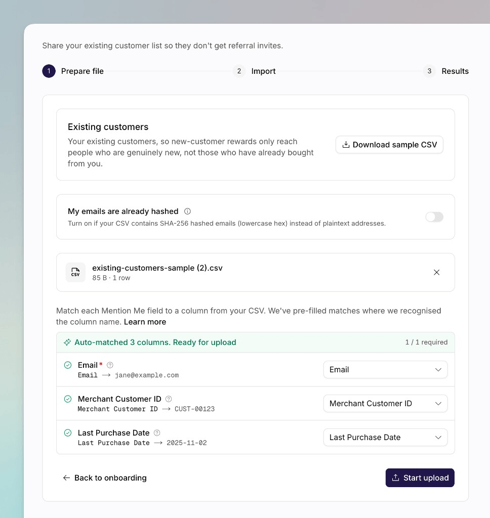Click the sparkle icon in the Auto-matched banner

tap(67, 342)
